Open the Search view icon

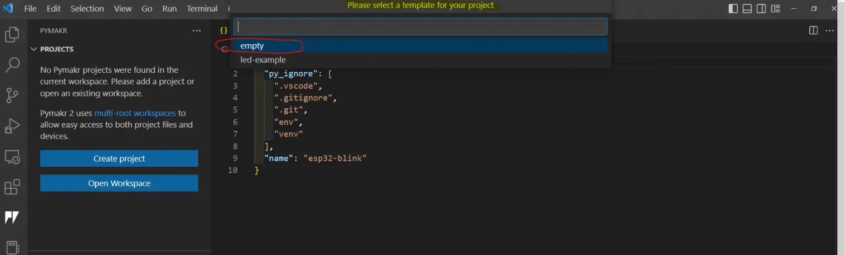12,65
